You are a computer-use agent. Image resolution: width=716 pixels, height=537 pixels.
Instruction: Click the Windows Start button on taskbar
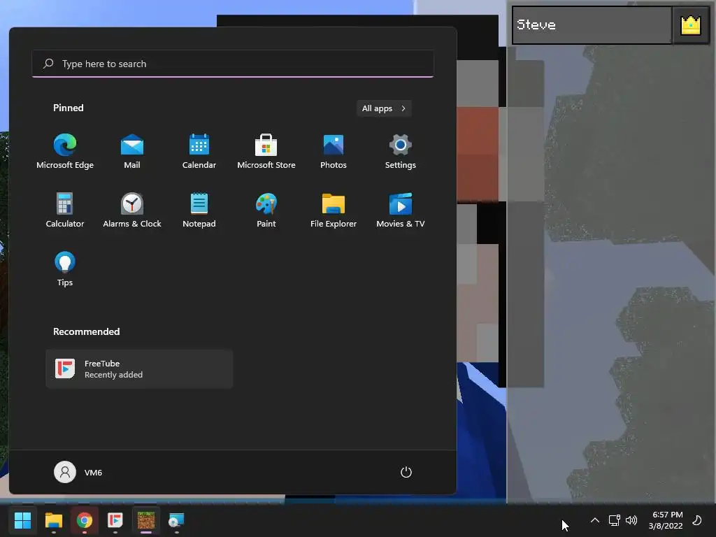pos(22,520)
